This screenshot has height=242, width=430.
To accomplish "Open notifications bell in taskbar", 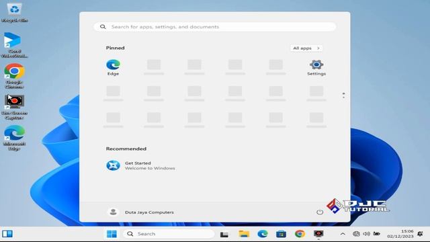I will [420, 234].
